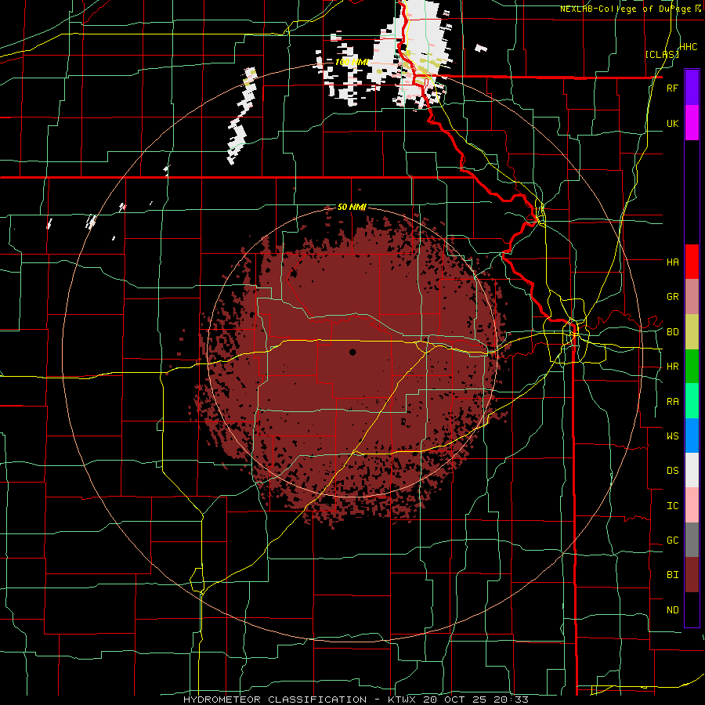
Task: Click the black radar site dot at center
Action: [352, 352]
